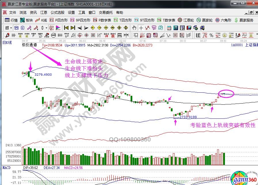
Task: Expand the candlestick chart type dropdown arrow
Action: [47, 28]
